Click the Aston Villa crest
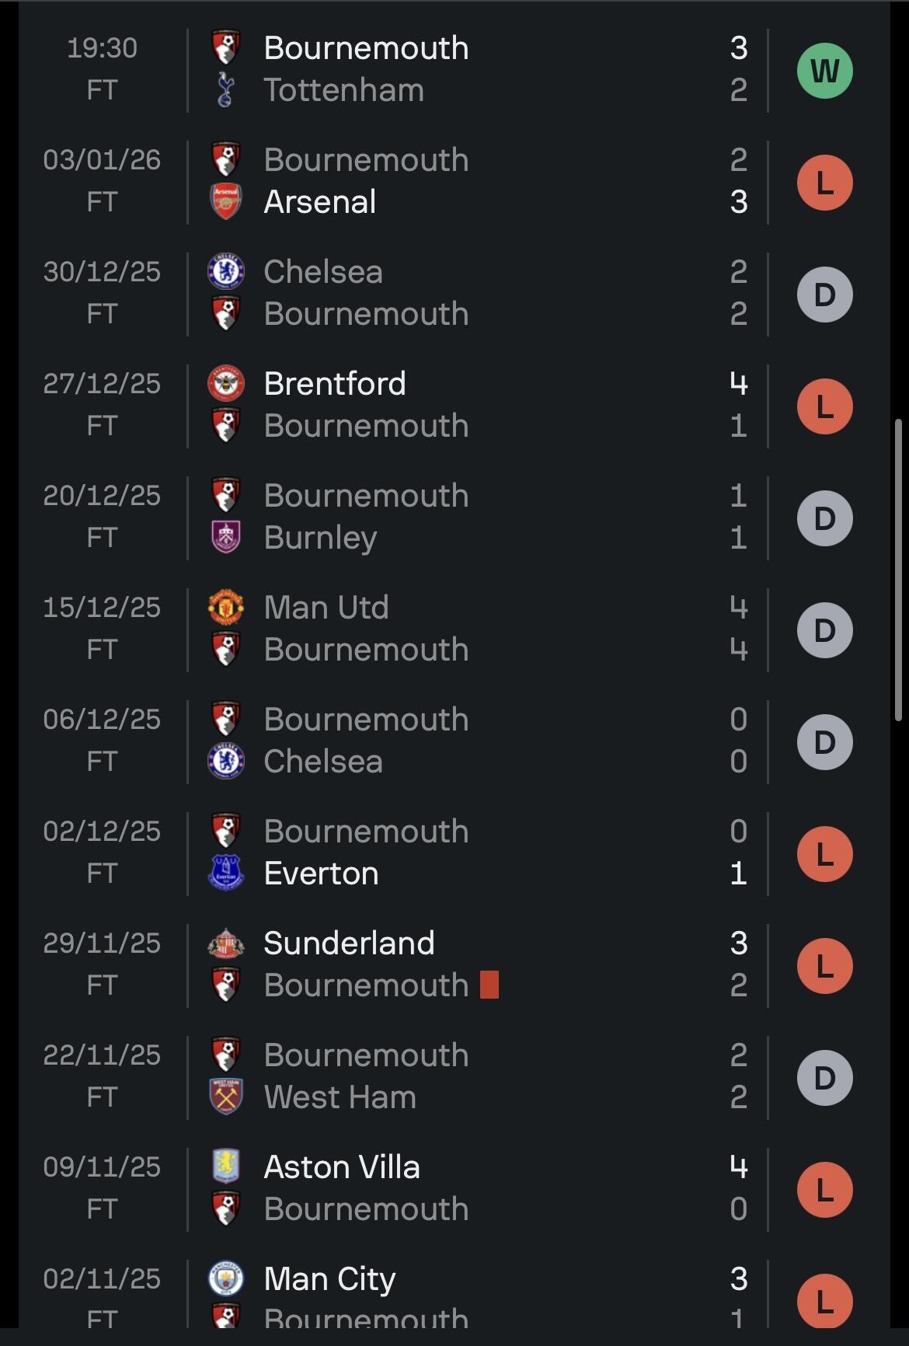 [225, 1166]
